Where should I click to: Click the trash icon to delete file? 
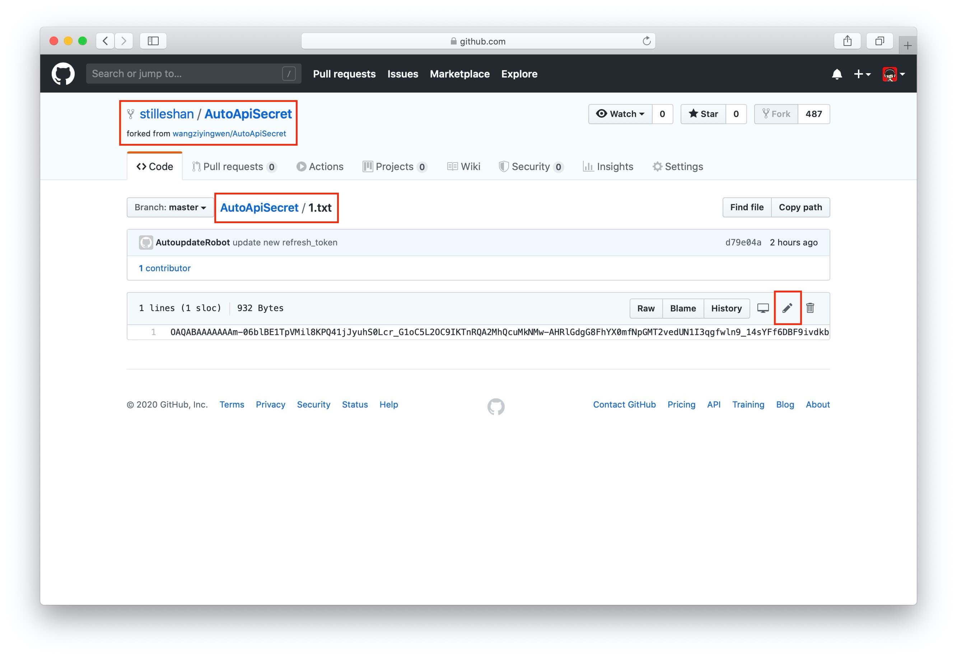click(x=810, y=308)
